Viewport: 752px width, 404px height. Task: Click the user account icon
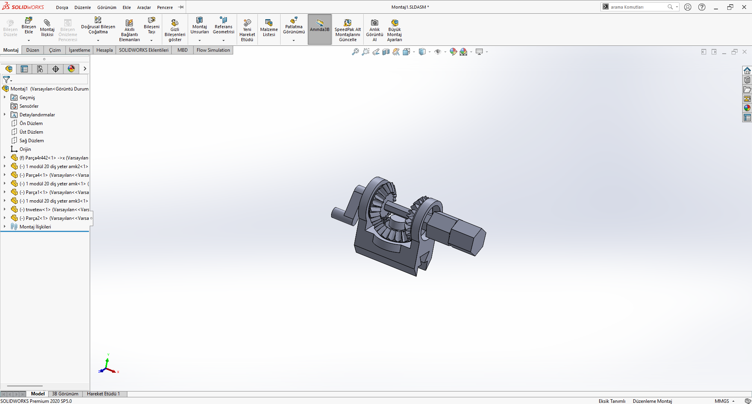(x=688, y=7)
